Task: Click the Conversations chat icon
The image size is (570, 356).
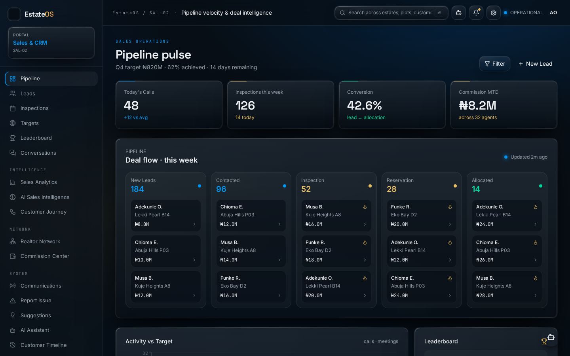Action: click(x=13, y=153)
